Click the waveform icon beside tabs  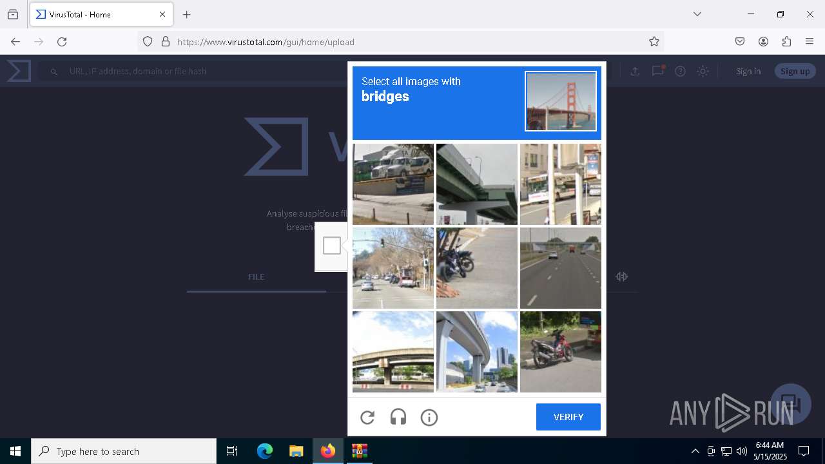pyautogui.click(x=621, y=276)
